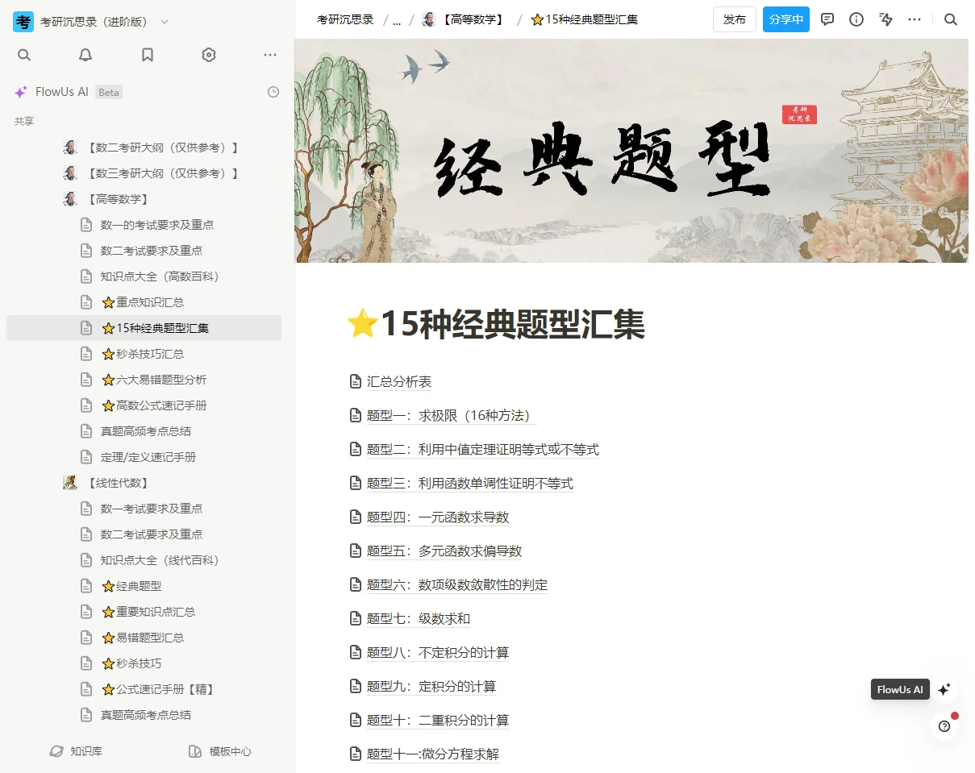Click page icon of 题型七：级数求和
The height and width of the screenshot is (773, 975).
click(x=355, y=618)
